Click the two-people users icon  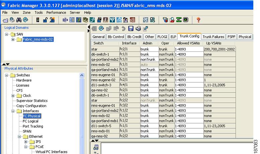tap(125, 20)
